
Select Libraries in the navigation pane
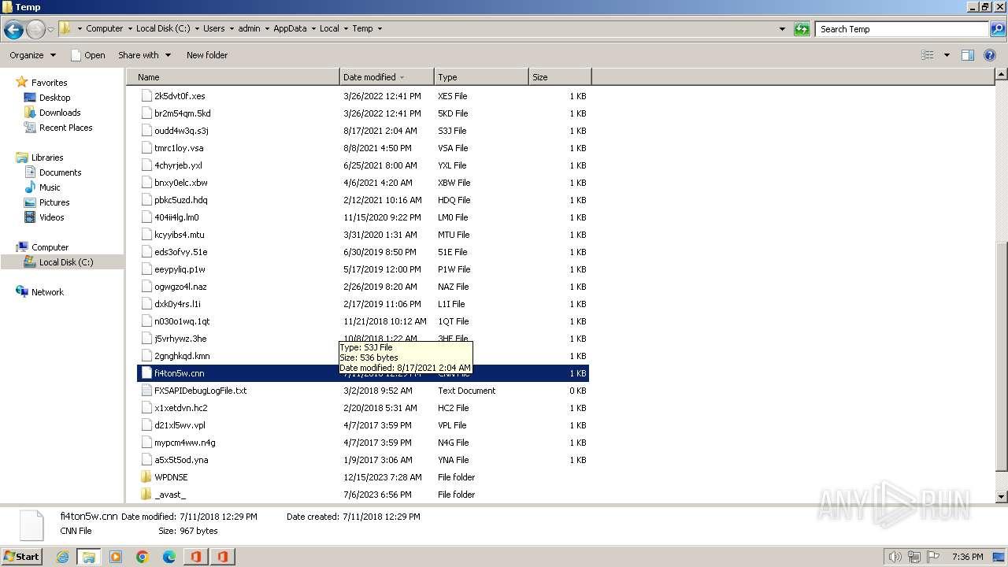47,157
